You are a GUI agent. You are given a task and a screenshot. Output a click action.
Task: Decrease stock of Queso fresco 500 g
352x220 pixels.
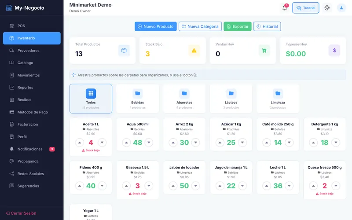point(336,186)
